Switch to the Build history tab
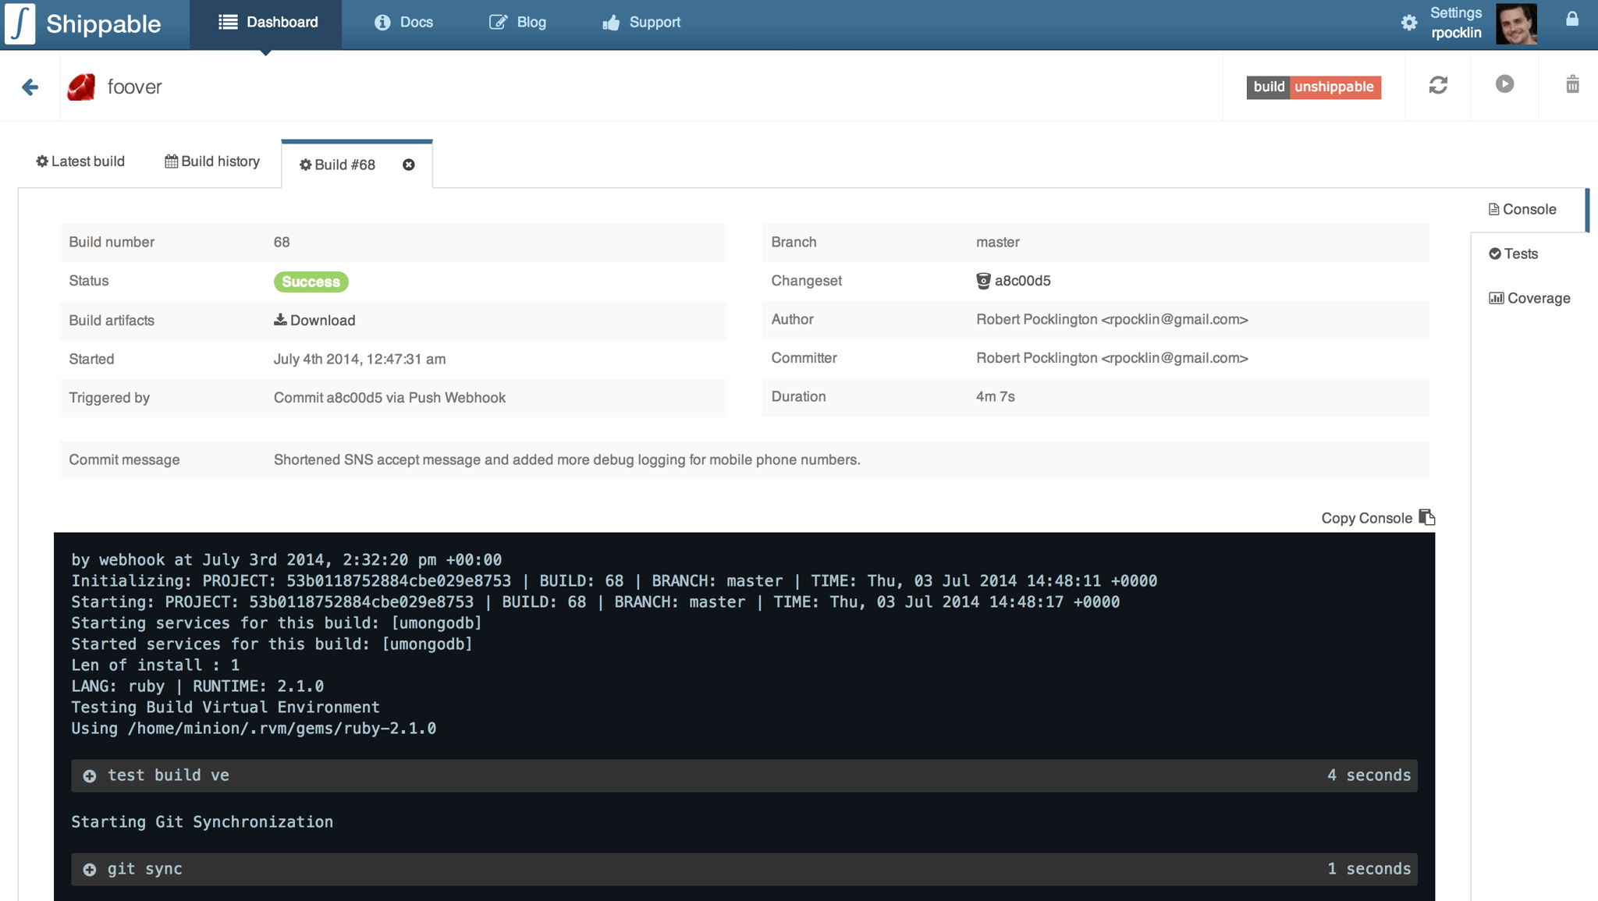1598x901 pixels. (212, 161)
